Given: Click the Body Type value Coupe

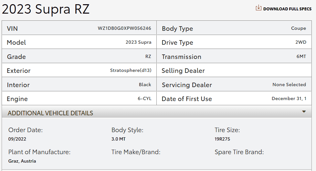Looking at the screenshot, I should pos(299,28).
